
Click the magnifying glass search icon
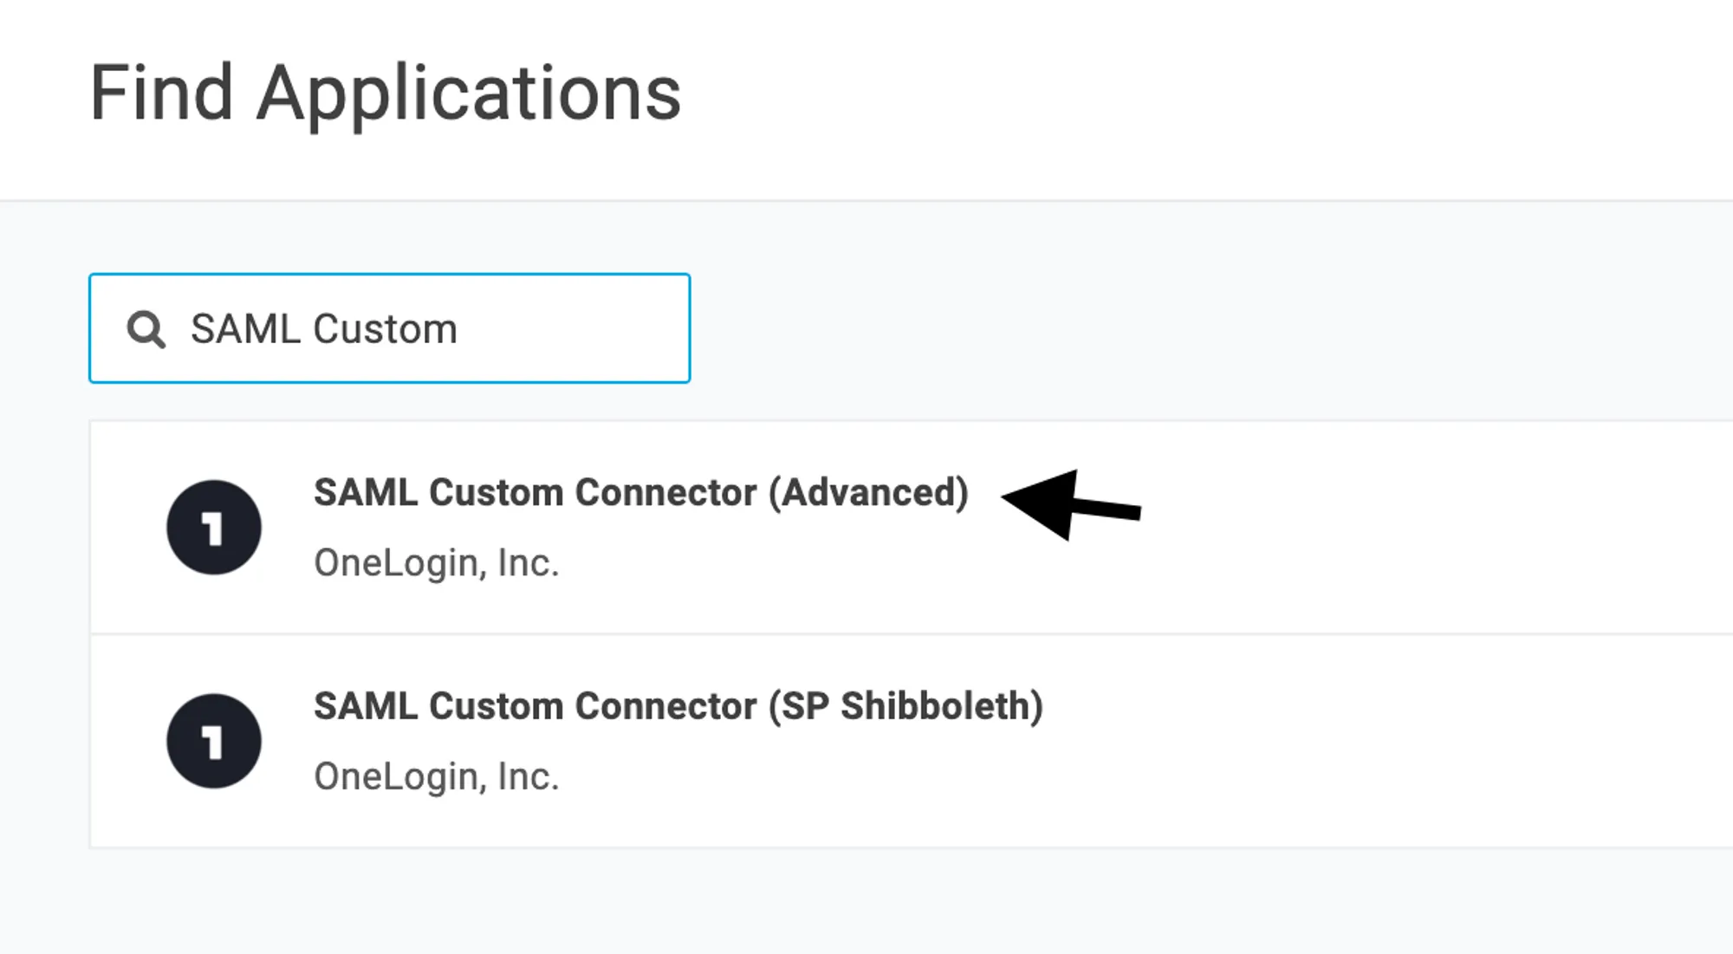click(x=146, y=329)
